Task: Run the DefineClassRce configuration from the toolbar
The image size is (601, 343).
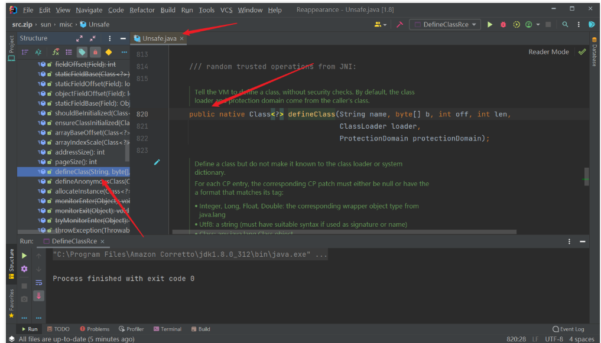Action: (x=490, y=25)
